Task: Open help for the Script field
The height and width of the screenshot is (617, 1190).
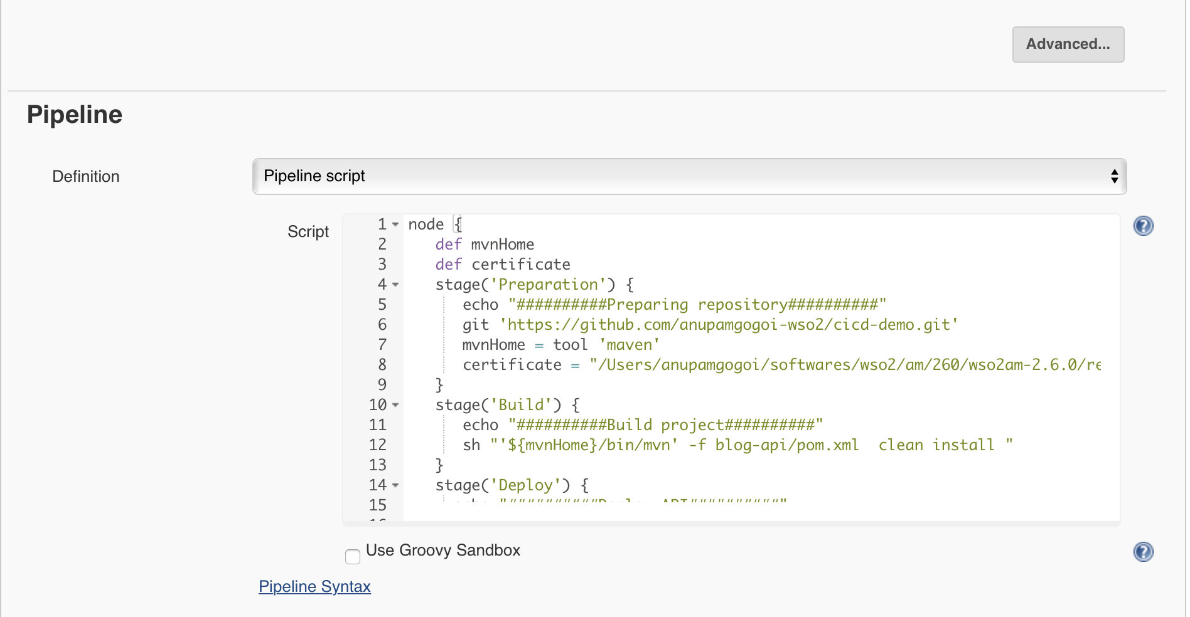Action: coord(1143,226)
